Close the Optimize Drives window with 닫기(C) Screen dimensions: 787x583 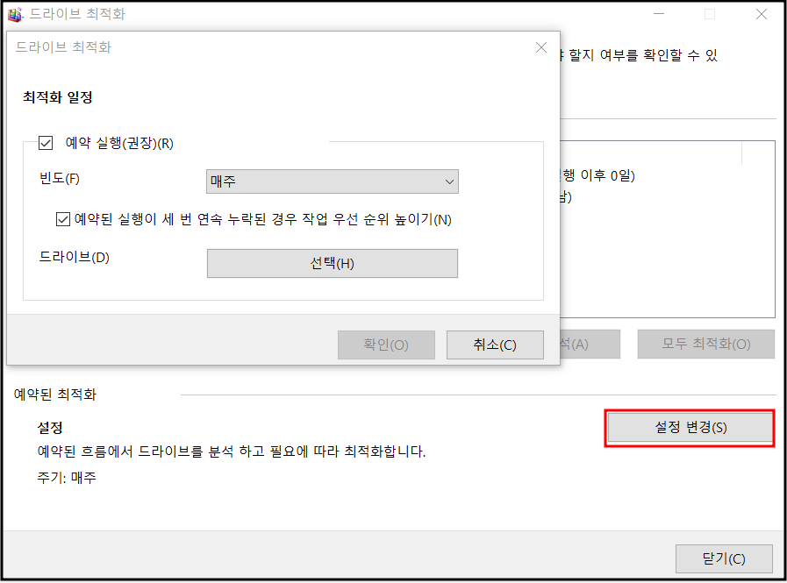pos(724,558)
